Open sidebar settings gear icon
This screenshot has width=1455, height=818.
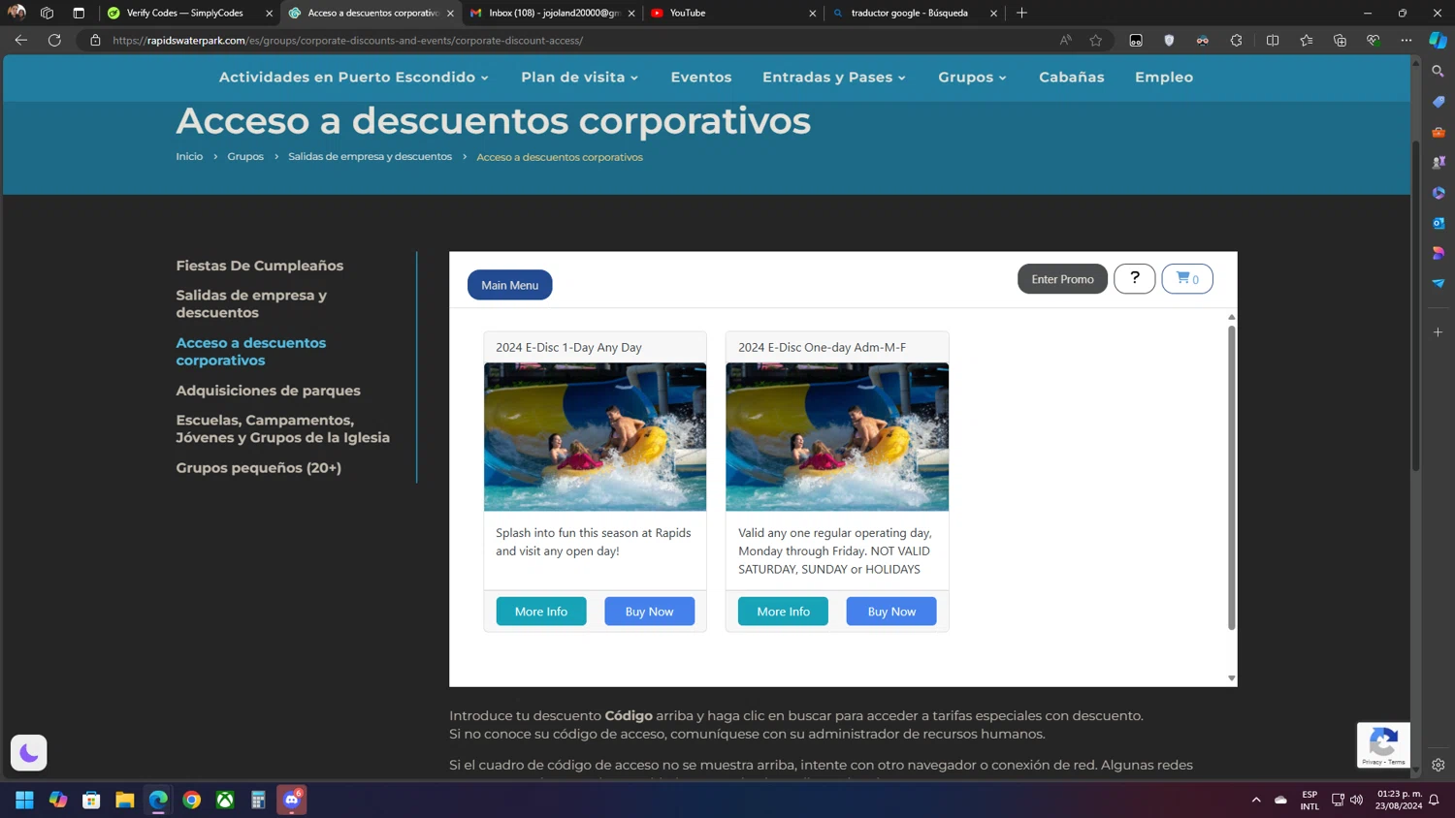pos(1438,765)
